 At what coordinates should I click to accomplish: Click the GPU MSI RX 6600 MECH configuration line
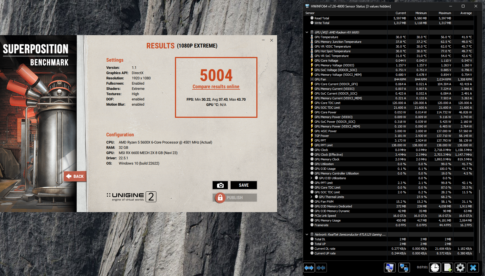point(142,153)
